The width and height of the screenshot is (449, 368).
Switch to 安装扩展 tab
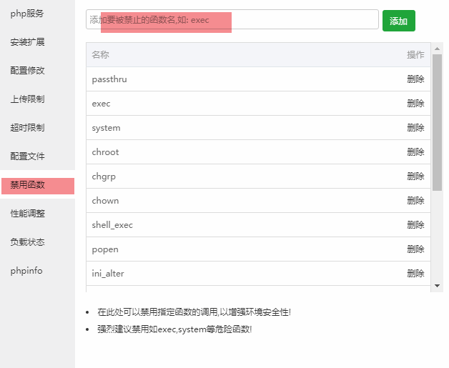pyautogui.click(x=27, y=42)
